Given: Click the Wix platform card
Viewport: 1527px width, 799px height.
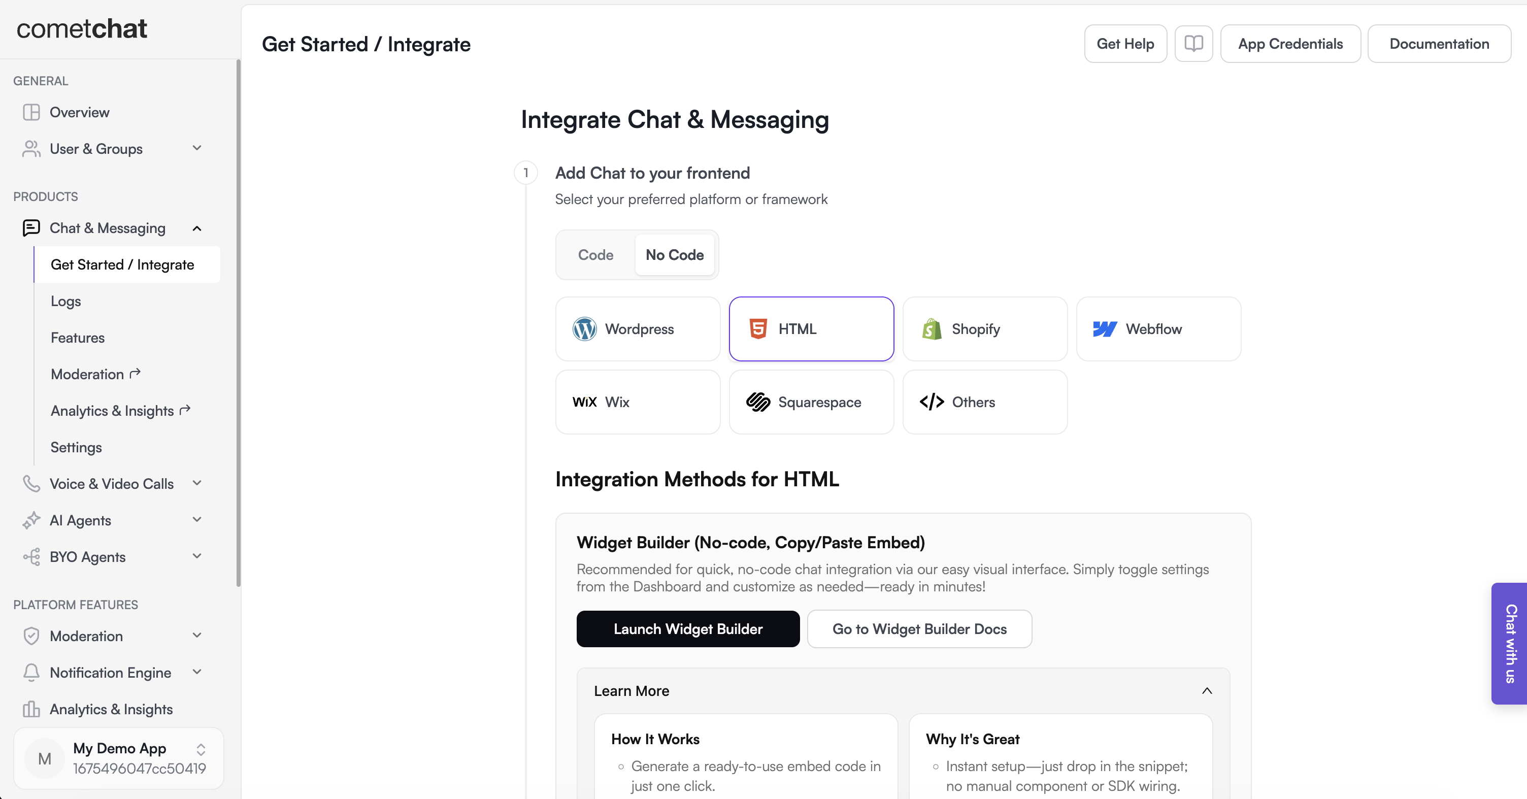Looking at the screenshot, I should click(637, 402).
